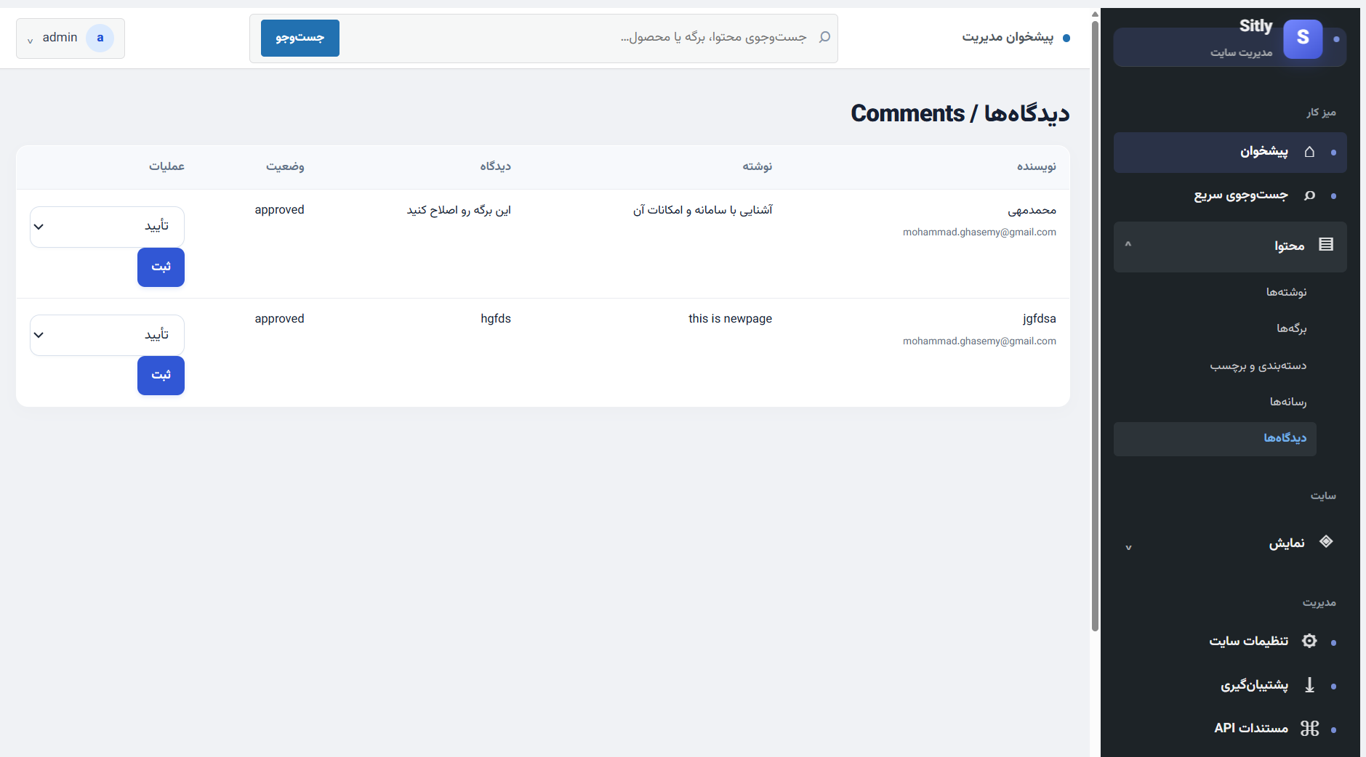Open مستندات API sidebar item
1366x757 pixels.
(1230, 728)
